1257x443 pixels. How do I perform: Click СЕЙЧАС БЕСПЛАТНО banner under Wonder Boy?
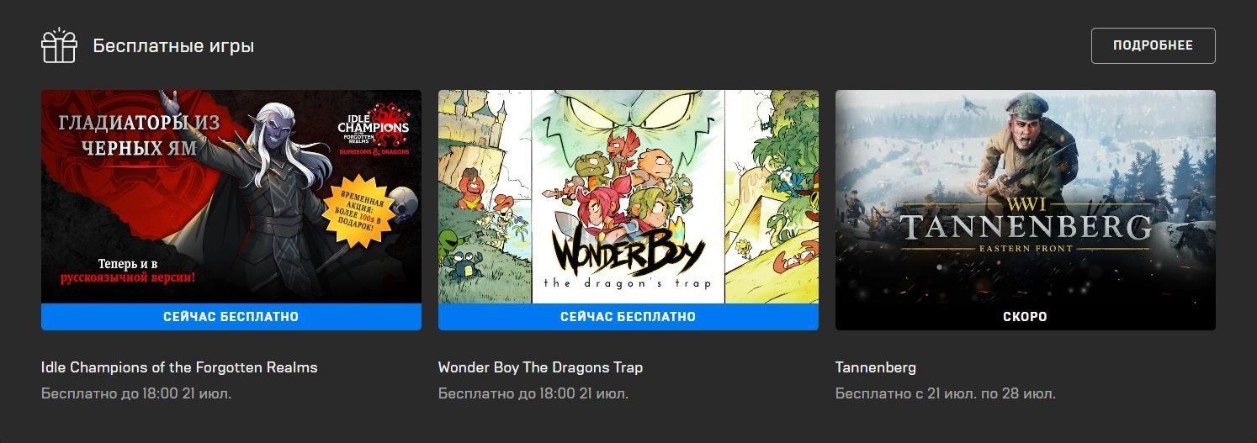[x=628, y=317]
